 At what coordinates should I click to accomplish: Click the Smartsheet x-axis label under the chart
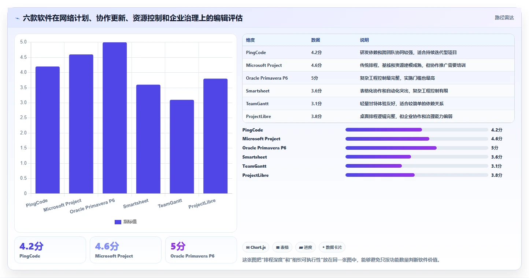point(136,203)
